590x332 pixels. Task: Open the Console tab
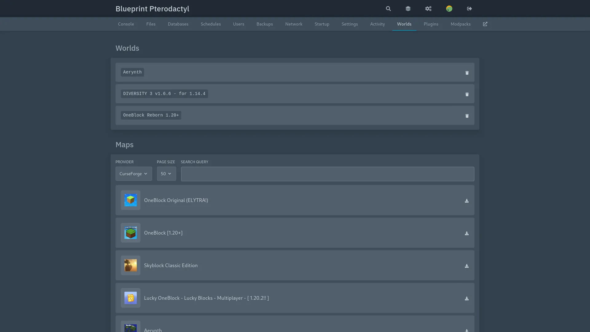(x=126, y=24)
